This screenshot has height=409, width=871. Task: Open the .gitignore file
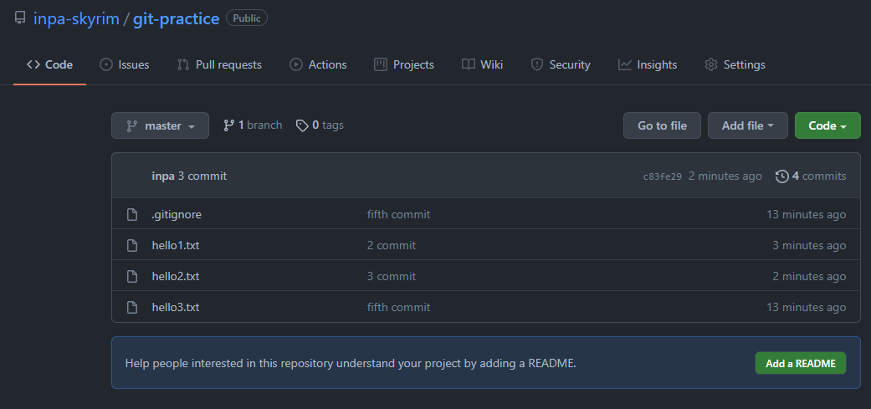(x=177, y=214)
